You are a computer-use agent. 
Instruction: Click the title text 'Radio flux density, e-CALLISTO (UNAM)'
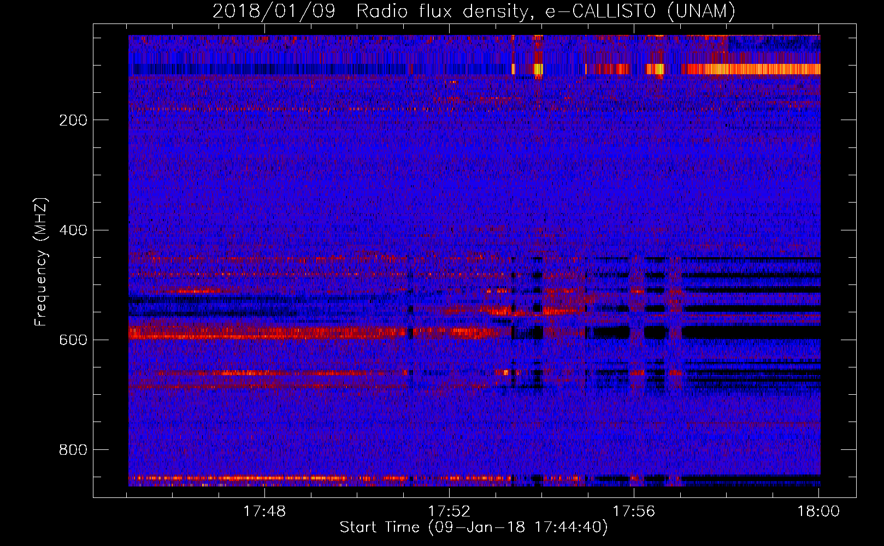[x=546, y=11]
